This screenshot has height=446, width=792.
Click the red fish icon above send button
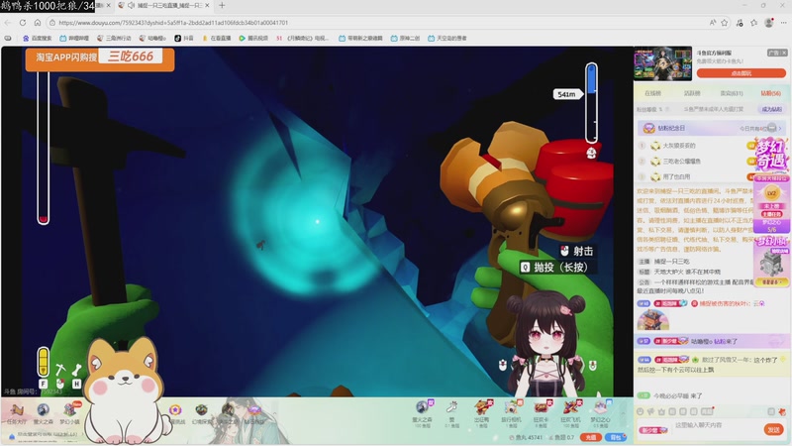(x=782, y=411)
